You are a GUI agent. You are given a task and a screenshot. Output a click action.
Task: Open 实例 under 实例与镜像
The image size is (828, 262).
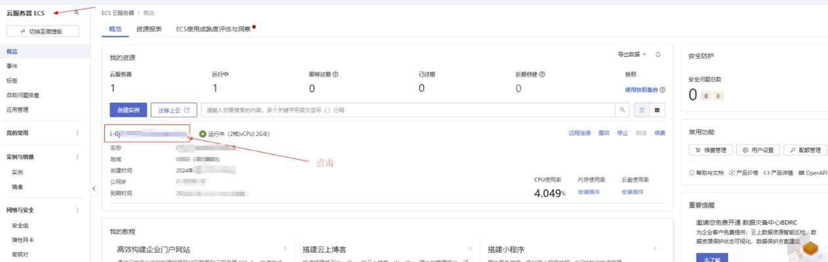point(18,172)
